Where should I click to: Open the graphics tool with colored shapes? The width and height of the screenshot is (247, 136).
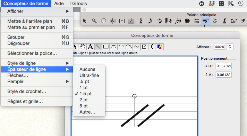[x=159, y=47]
